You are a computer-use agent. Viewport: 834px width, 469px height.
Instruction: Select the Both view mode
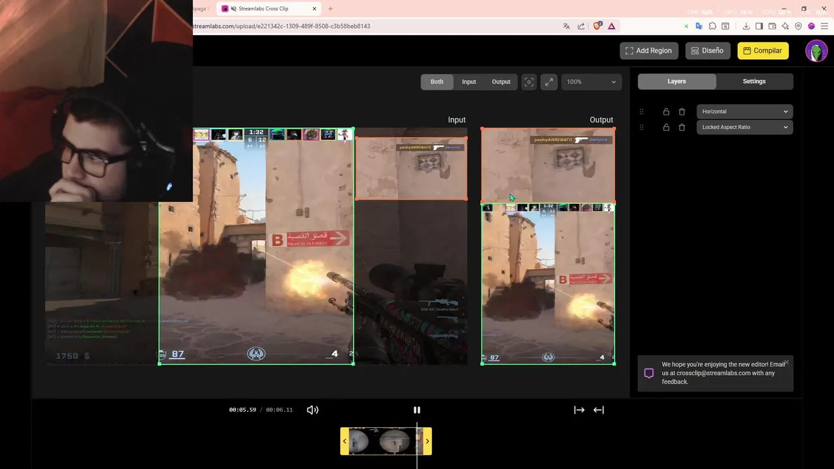(437, 82)
